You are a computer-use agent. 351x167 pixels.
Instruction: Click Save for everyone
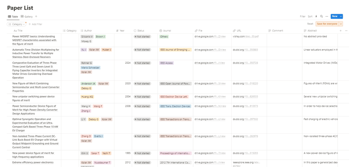point(327,24)
